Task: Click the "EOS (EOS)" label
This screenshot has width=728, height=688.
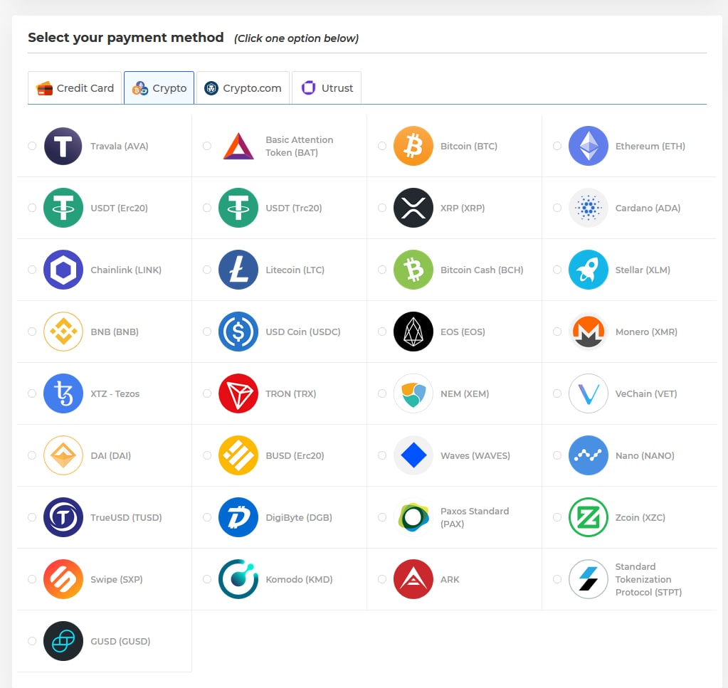Action: pos(463,332)
